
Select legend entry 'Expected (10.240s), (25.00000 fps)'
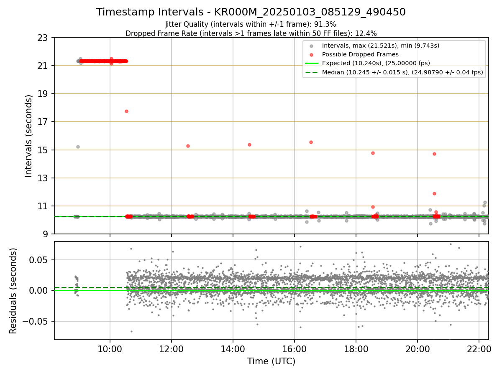coord(376,63)
